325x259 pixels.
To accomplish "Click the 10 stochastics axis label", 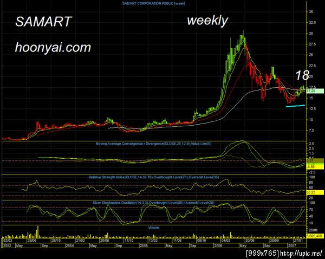I will coord(311,223).
